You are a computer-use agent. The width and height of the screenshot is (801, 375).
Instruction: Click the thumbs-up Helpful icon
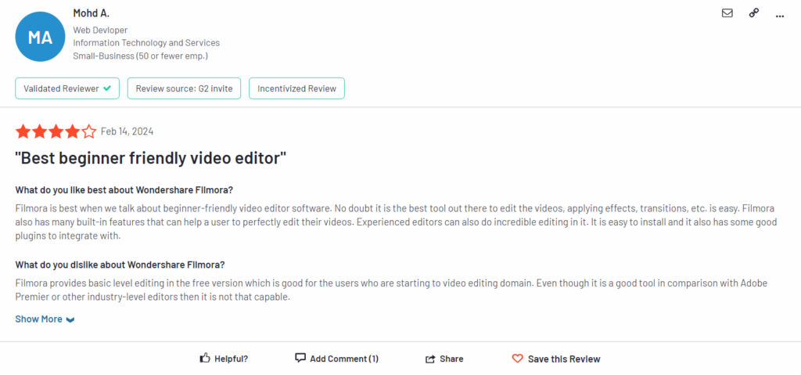[x=205, y=358]
